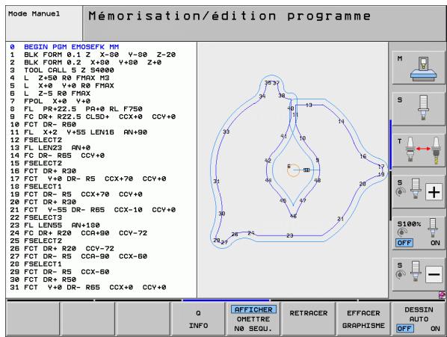Image resolution: width=447 pixels, height=337 pixels.
Task: Click the S spindle icon button
Action: [418, 108]
